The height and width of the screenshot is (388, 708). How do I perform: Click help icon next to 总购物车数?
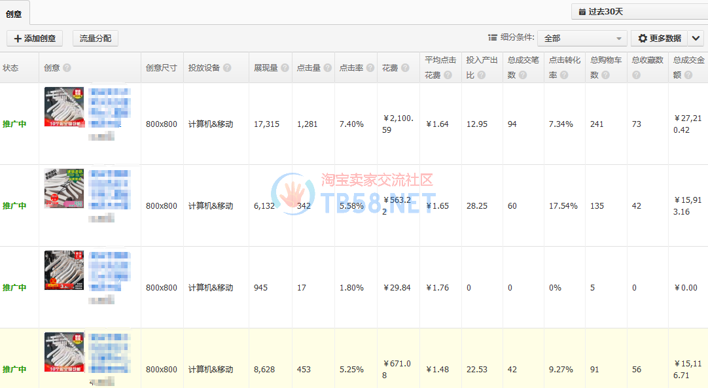pyautogui.click(x=605, y=75)
